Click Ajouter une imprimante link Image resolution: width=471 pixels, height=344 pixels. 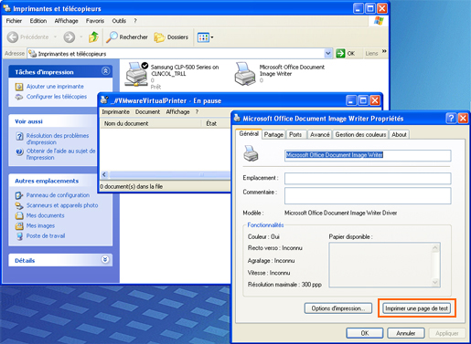coord(55,87)
